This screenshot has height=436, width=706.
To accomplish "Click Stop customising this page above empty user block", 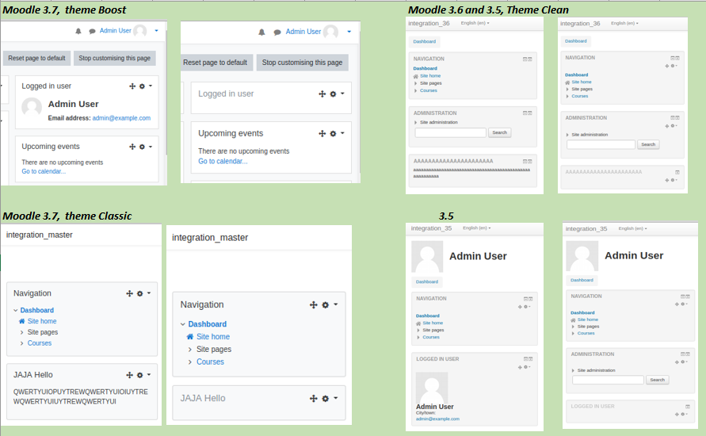I will coord(302,63).
